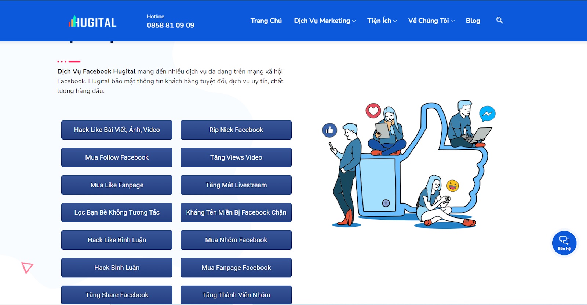Screen dimensions: 587x305
Task: Open Hack Like Bình Luận
Action: coord(117,240)
